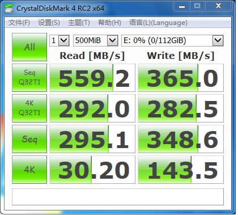Click the Seq Q32T1 read result 559.2
The width and height of the screenshot is (238, 215).
[x=92, y=78]
